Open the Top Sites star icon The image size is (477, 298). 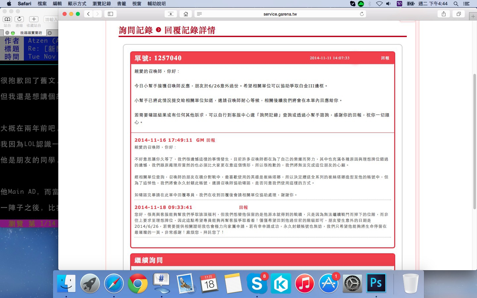(171, 14)
